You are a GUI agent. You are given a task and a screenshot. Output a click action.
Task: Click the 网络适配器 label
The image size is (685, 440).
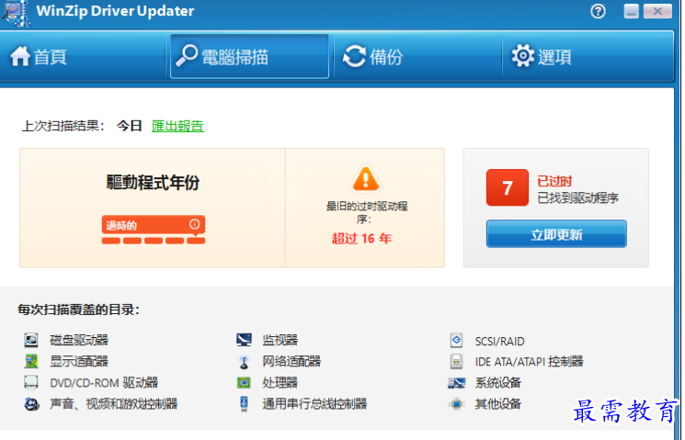[291, 361]
